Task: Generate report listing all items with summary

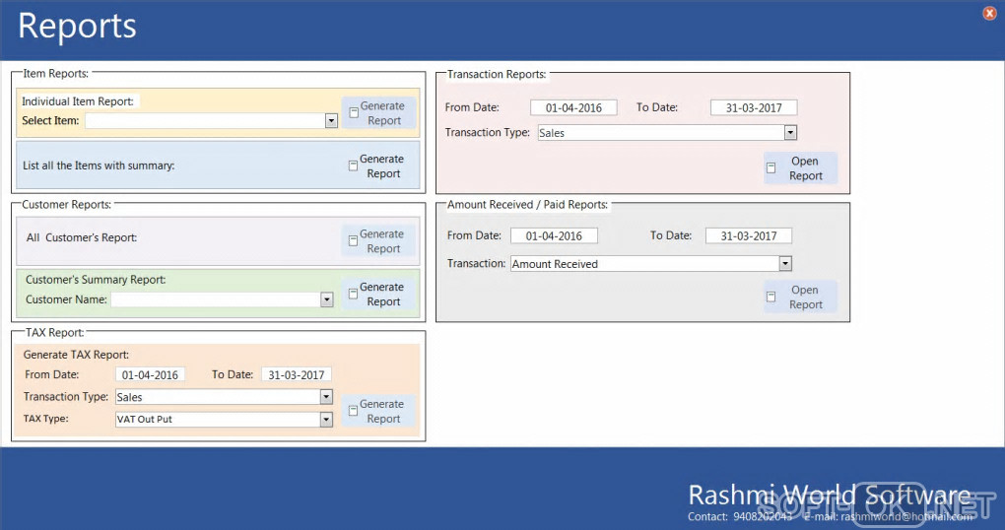Action: [378, 166]
